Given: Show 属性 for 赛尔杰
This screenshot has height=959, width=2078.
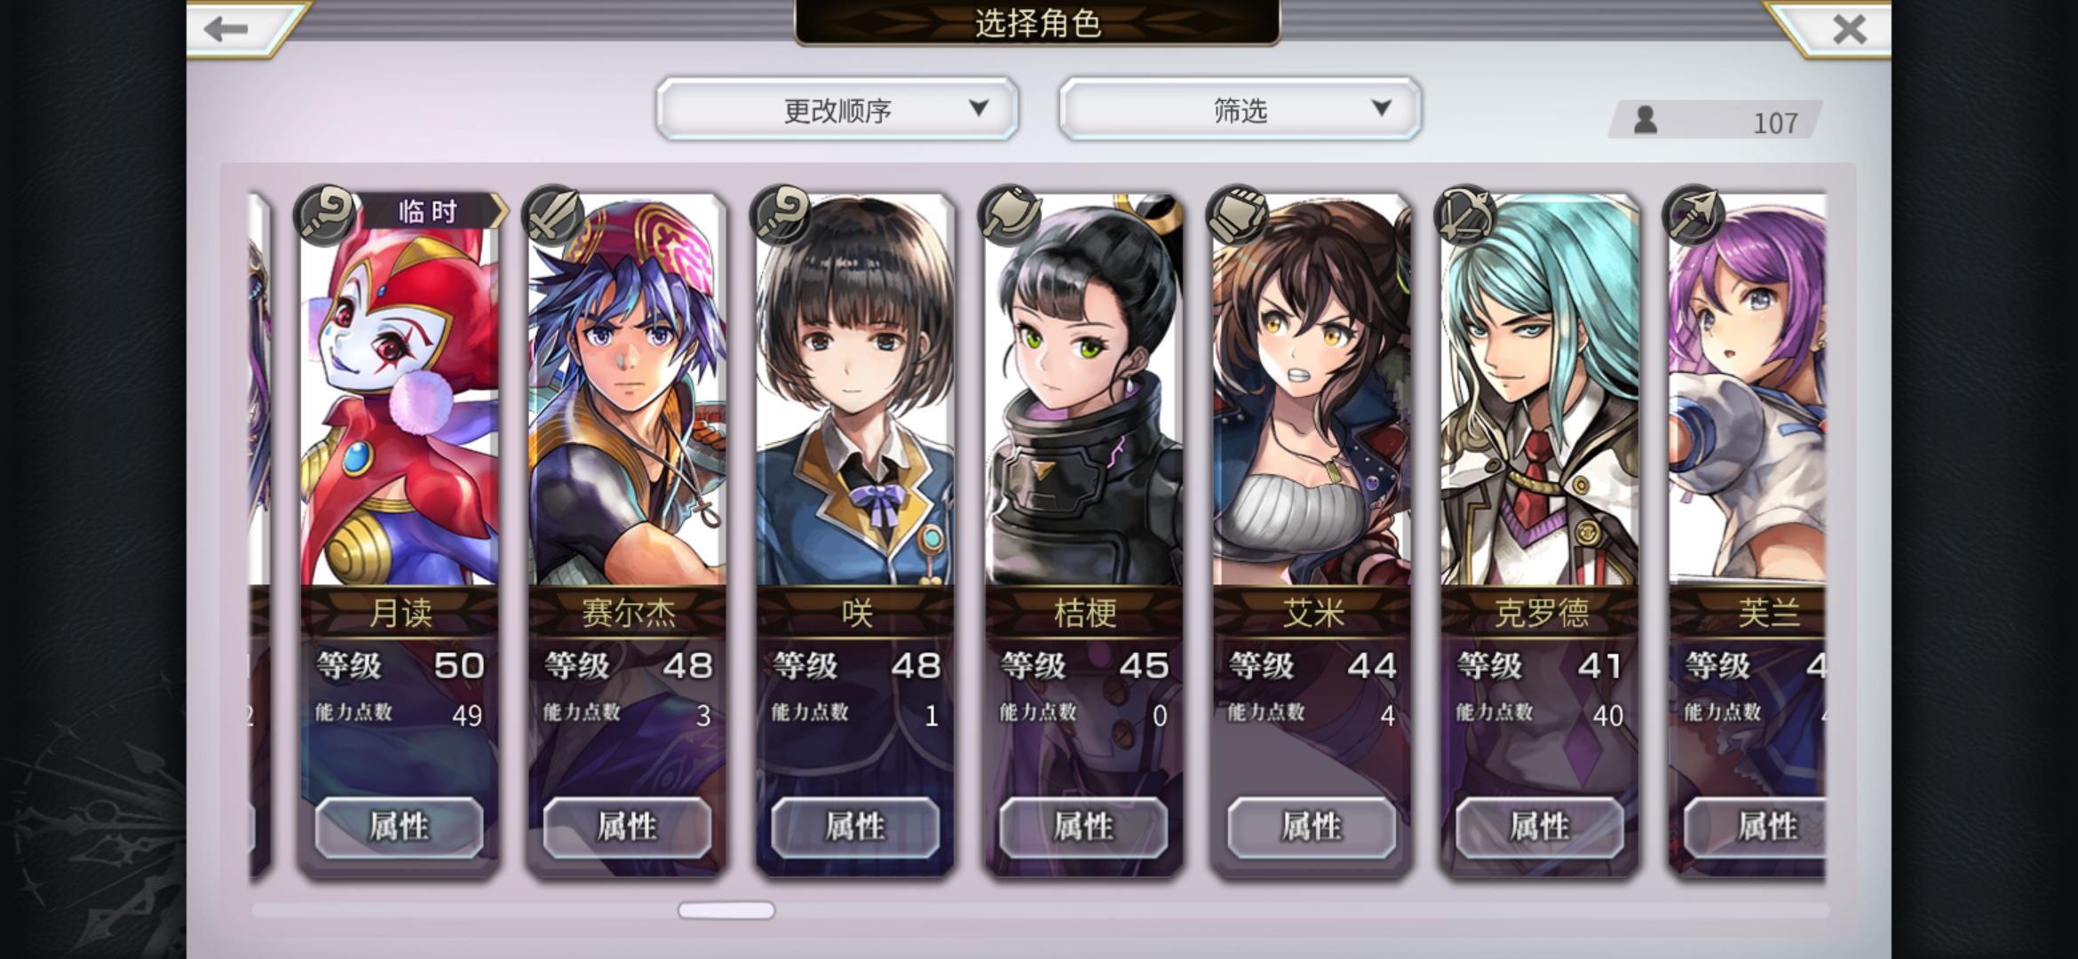Looking at the screenshot, I should [x=628, y=828].
